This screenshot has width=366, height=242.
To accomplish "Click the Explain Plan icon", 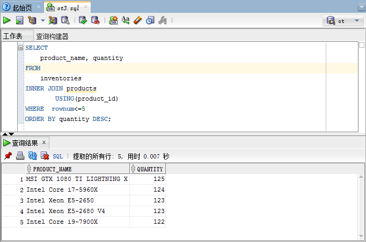I will click(32, 20).
